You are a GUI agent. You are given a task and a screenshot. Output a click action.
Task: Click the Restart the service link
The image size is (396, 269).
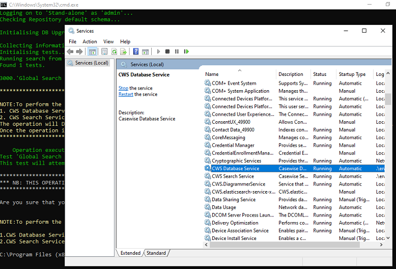[x=126, y=94]
